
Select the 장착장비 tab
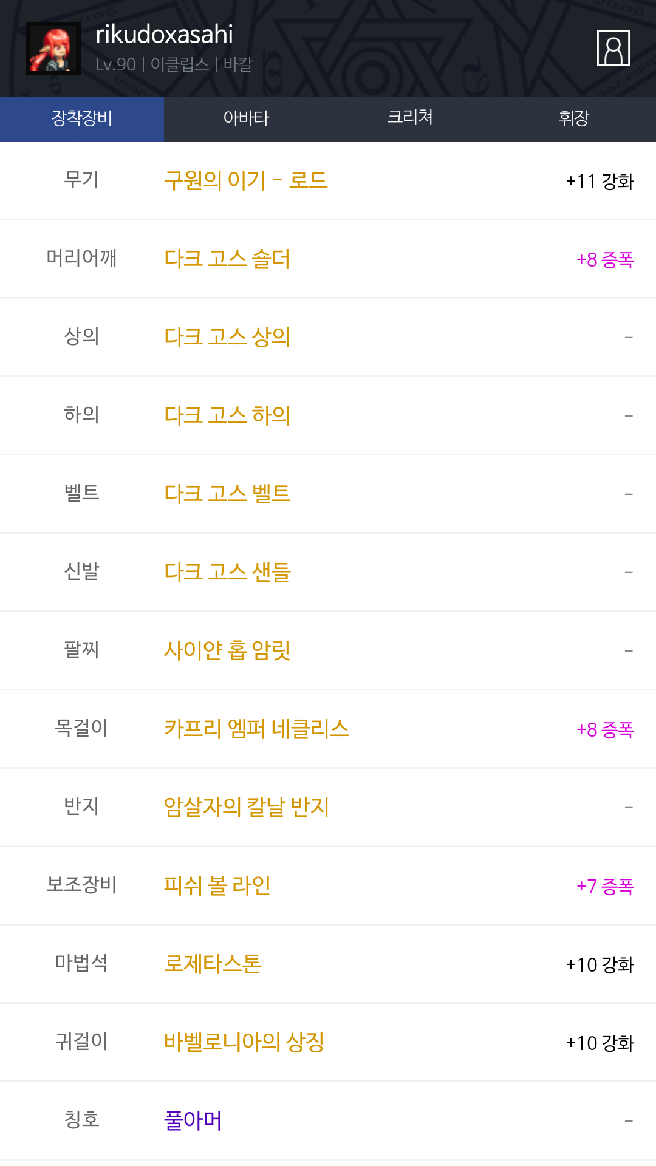82,118
